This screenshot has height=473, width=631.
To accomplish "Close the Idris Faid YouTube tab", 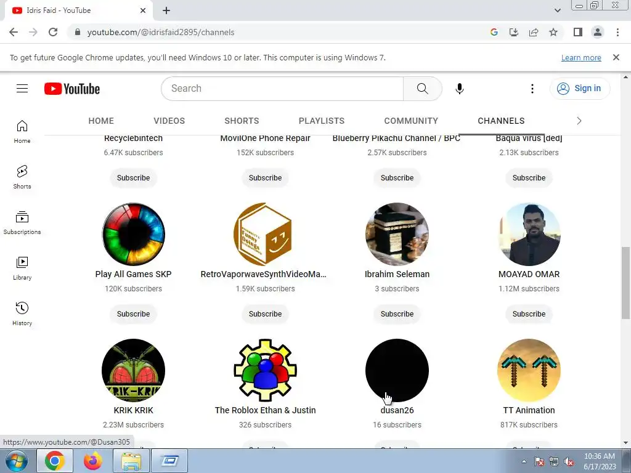I will (143, 10).
